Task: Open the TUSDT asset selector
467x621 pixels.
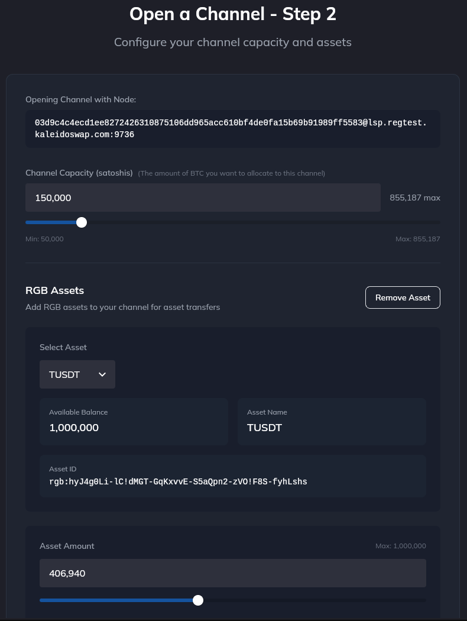Action: point(77,374)
